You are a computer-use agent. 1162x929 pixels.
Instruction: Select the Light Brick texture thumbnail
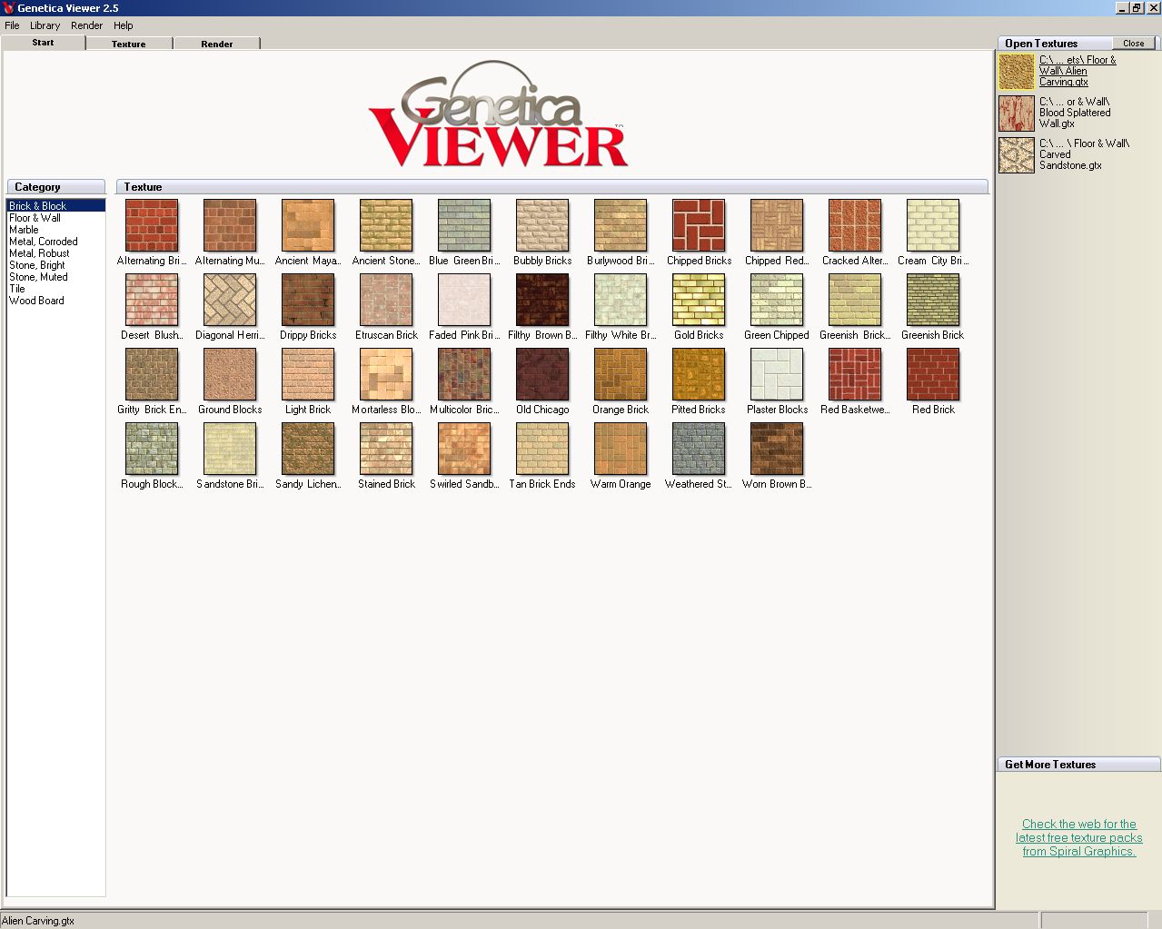pyautogui.click(x=308, y=374)
